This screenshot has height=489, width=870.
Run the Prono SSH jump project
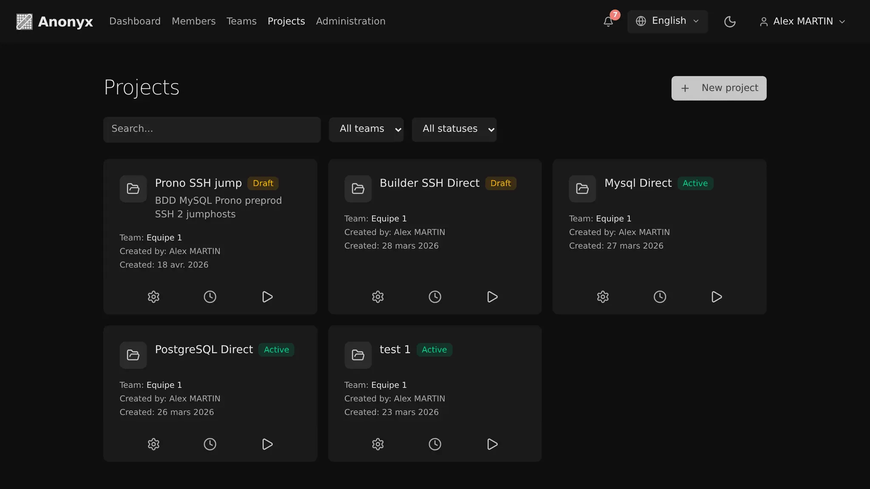coord(267,297)
